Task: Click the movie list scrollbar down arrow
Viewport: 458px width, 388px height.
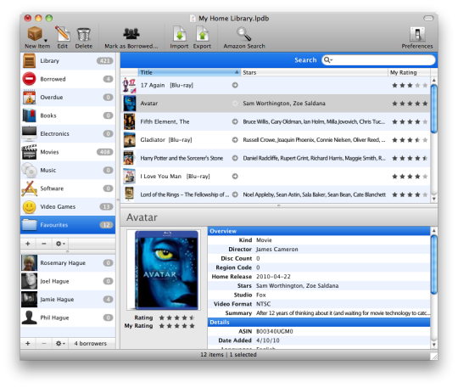Action: point(433,199)
